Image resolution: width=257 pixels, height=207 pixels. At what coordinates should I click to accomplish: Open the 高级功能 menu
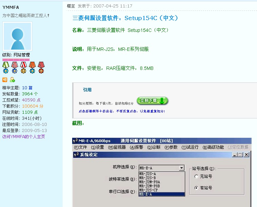click(x=213, y=147)
